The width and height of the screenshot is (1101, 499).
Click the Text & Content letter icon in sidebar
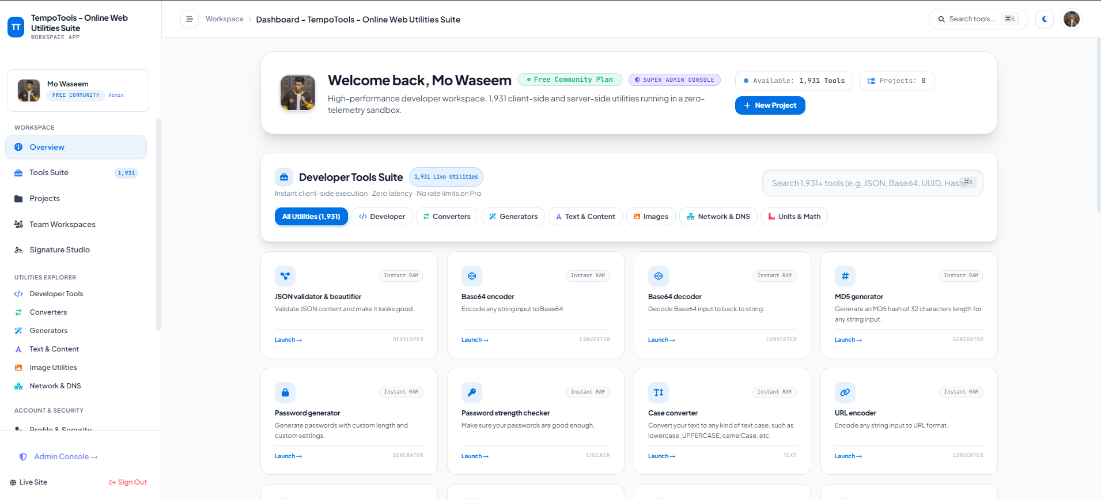coord(18,349)
